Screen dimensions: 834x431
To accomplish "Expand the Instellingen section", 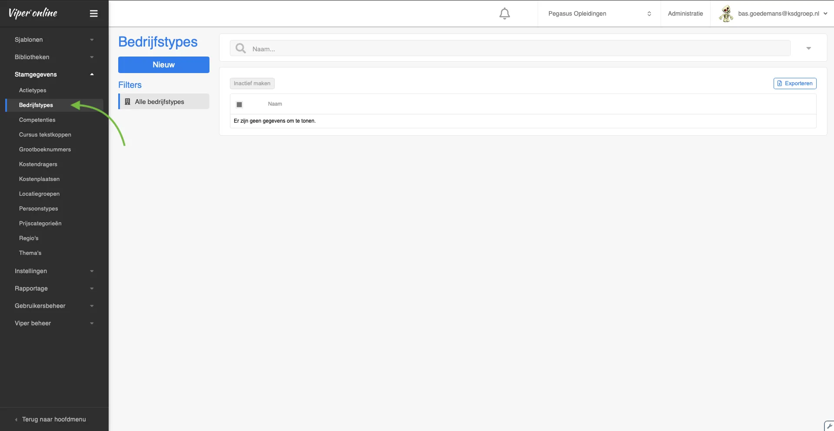I will (x=54, y=271).
